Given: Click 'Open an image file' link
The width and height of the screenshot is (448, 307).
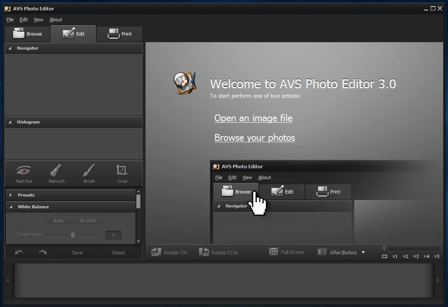Looking at the screenshot, I should pos(254,118).
